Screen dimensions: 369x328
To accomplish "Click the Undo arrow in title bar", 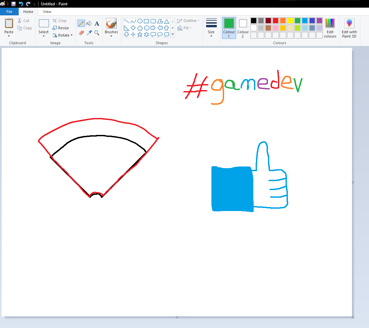I will pyautogui.click(x=21, y=4).
